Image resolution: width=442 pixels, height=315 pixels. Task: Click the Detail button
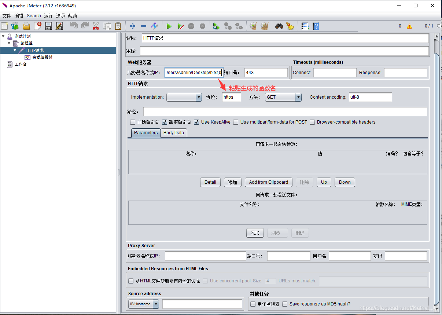[210, 182]
